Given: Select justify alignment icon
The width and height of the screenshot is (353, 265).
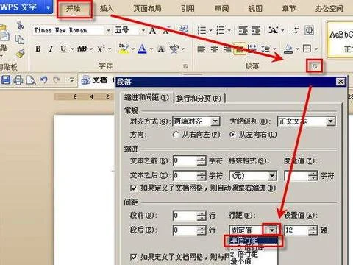Looking at the screenshot, I should tap(240, 49).
